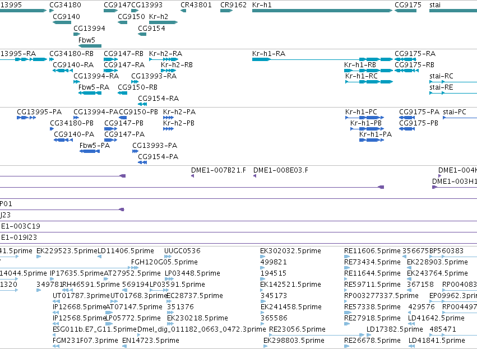Select the Fbw5 gene label
The width and height of the screenshot is (477, 349).
pyautogui.click(x=87, y=40)
